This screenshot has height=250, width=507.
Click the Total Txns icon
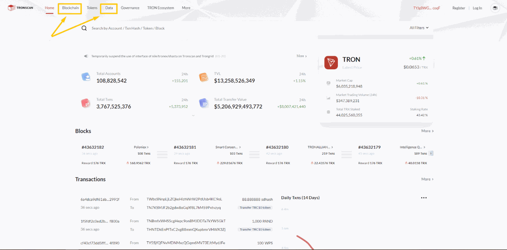coord(86,103)
